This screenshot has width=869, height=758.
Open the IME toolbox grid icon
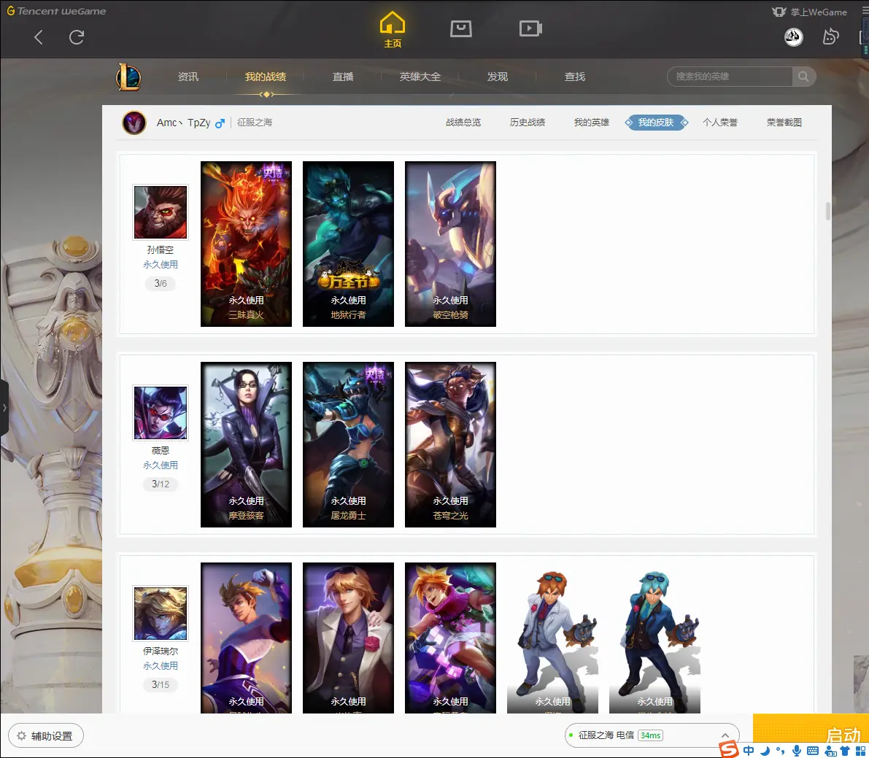pos(861,751)
